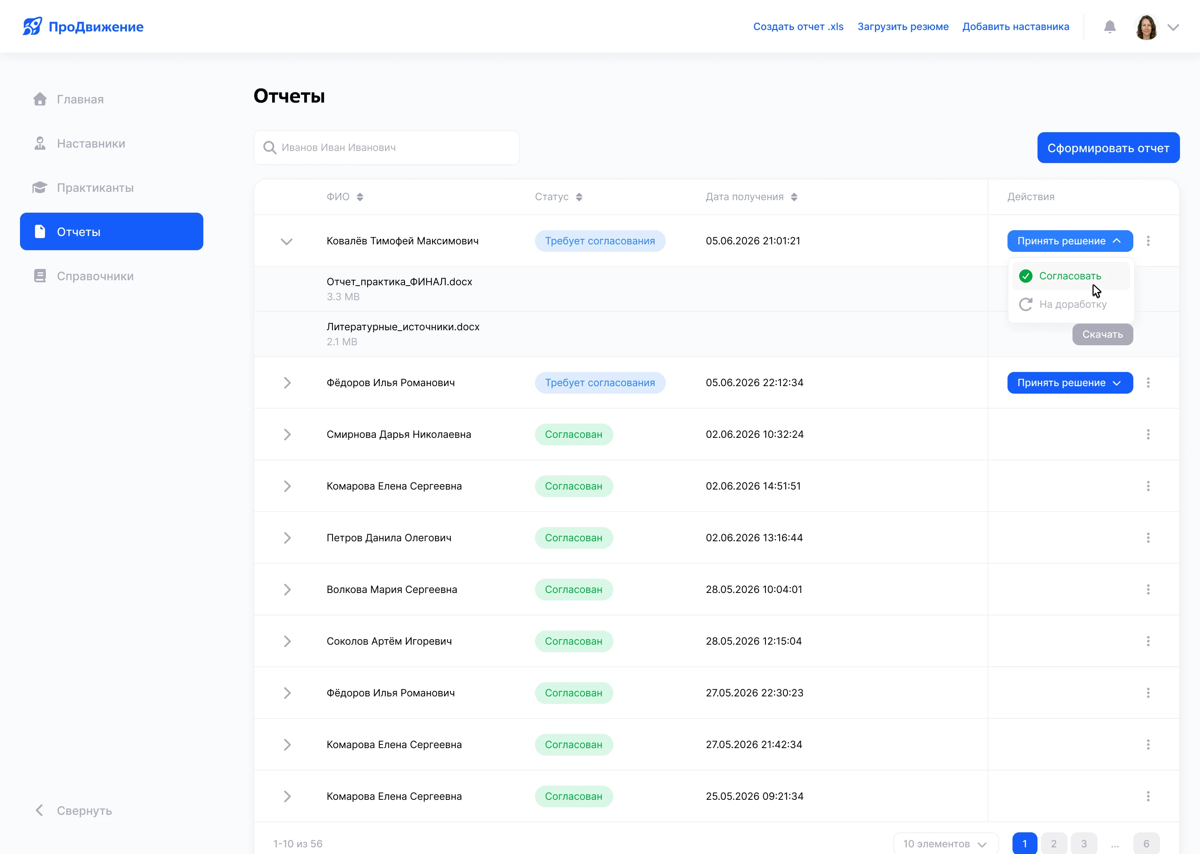Screen dimensions: 1200x854
Task: Click Скачать for Литературные_источники.docx
Action: coord(1102,334)
